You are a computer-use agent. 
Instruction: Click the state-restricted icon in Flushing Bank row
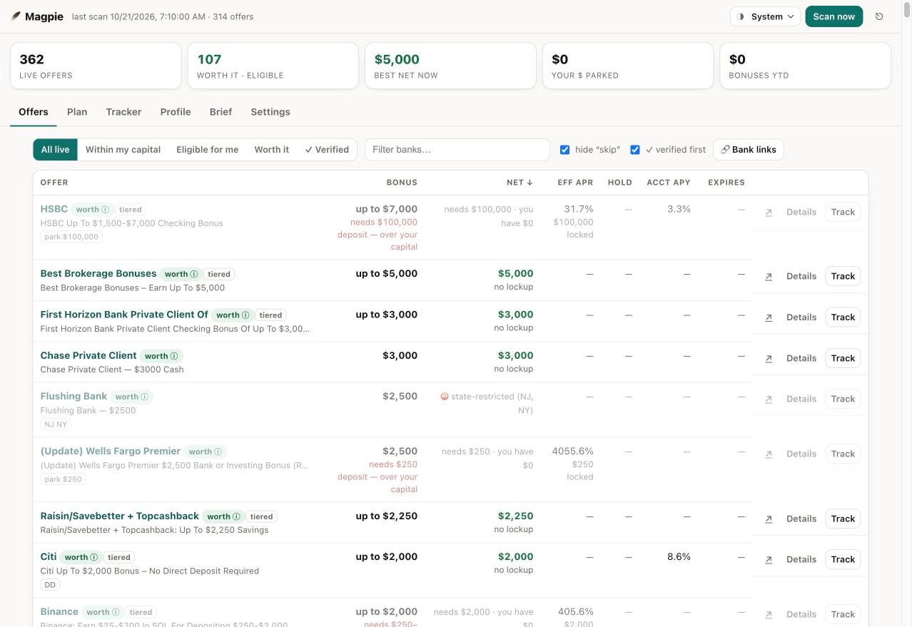tap(445, 397)
